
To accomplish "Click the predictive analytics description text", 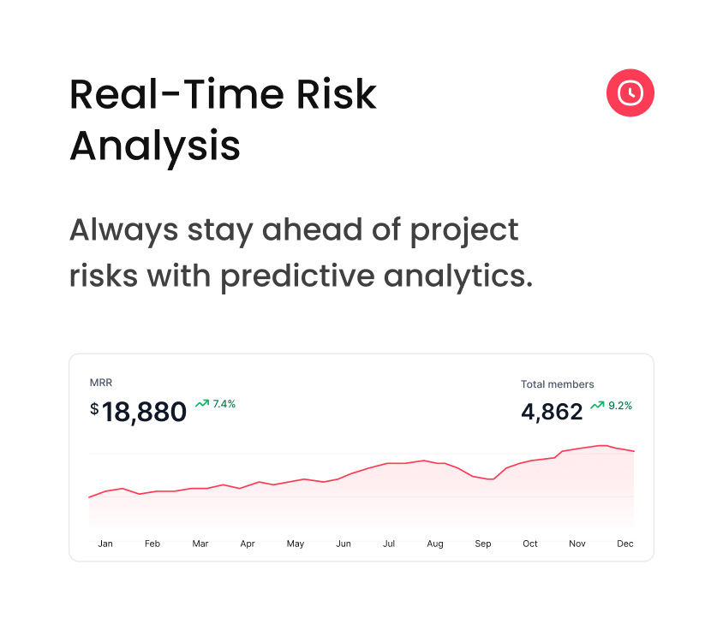I will pos(300,253).
